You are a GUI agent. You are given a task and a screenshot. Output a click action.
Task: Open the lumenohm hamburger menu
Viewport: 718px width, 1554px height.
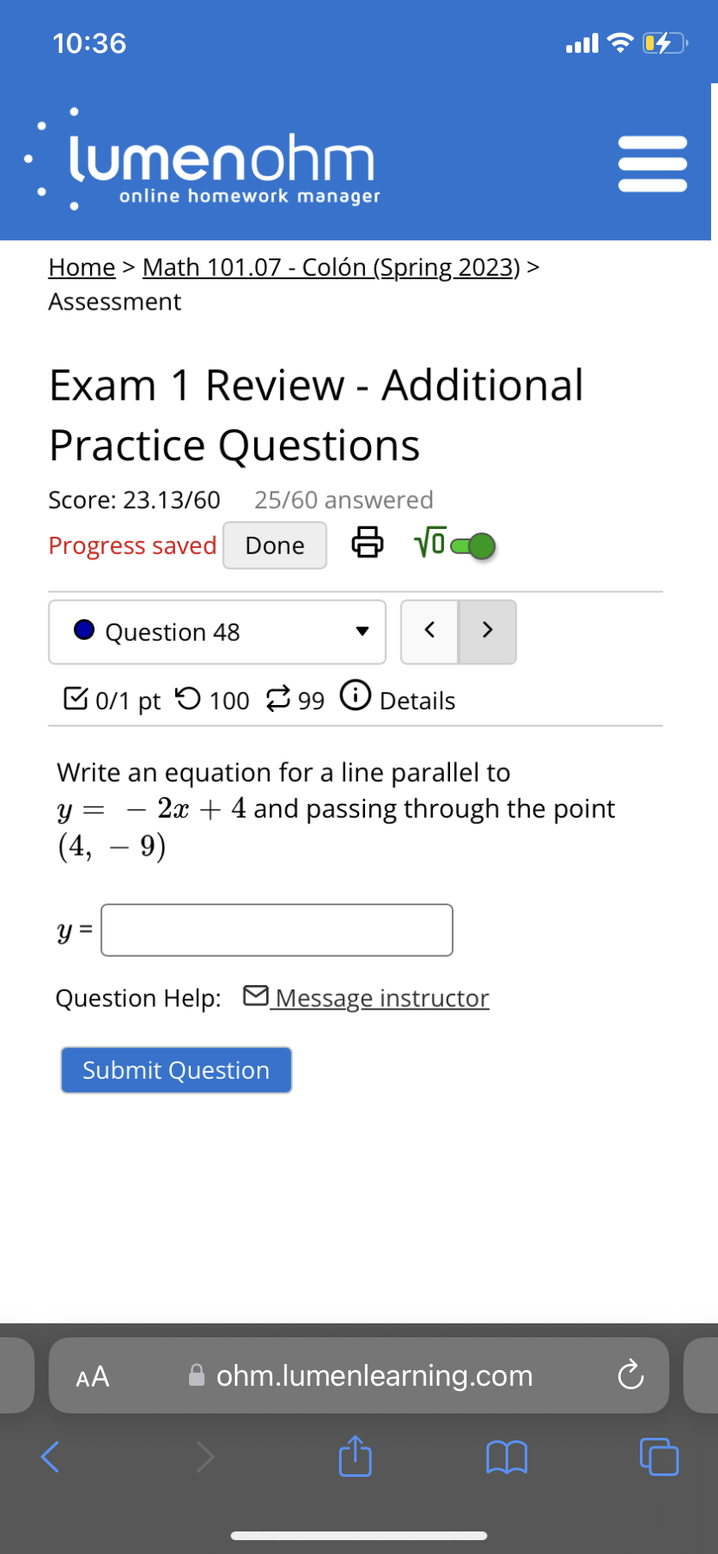652,161
